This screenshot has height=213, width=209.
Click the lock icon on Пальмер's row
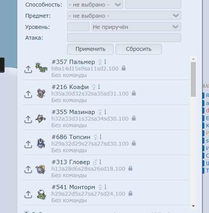tap(124, 68)
